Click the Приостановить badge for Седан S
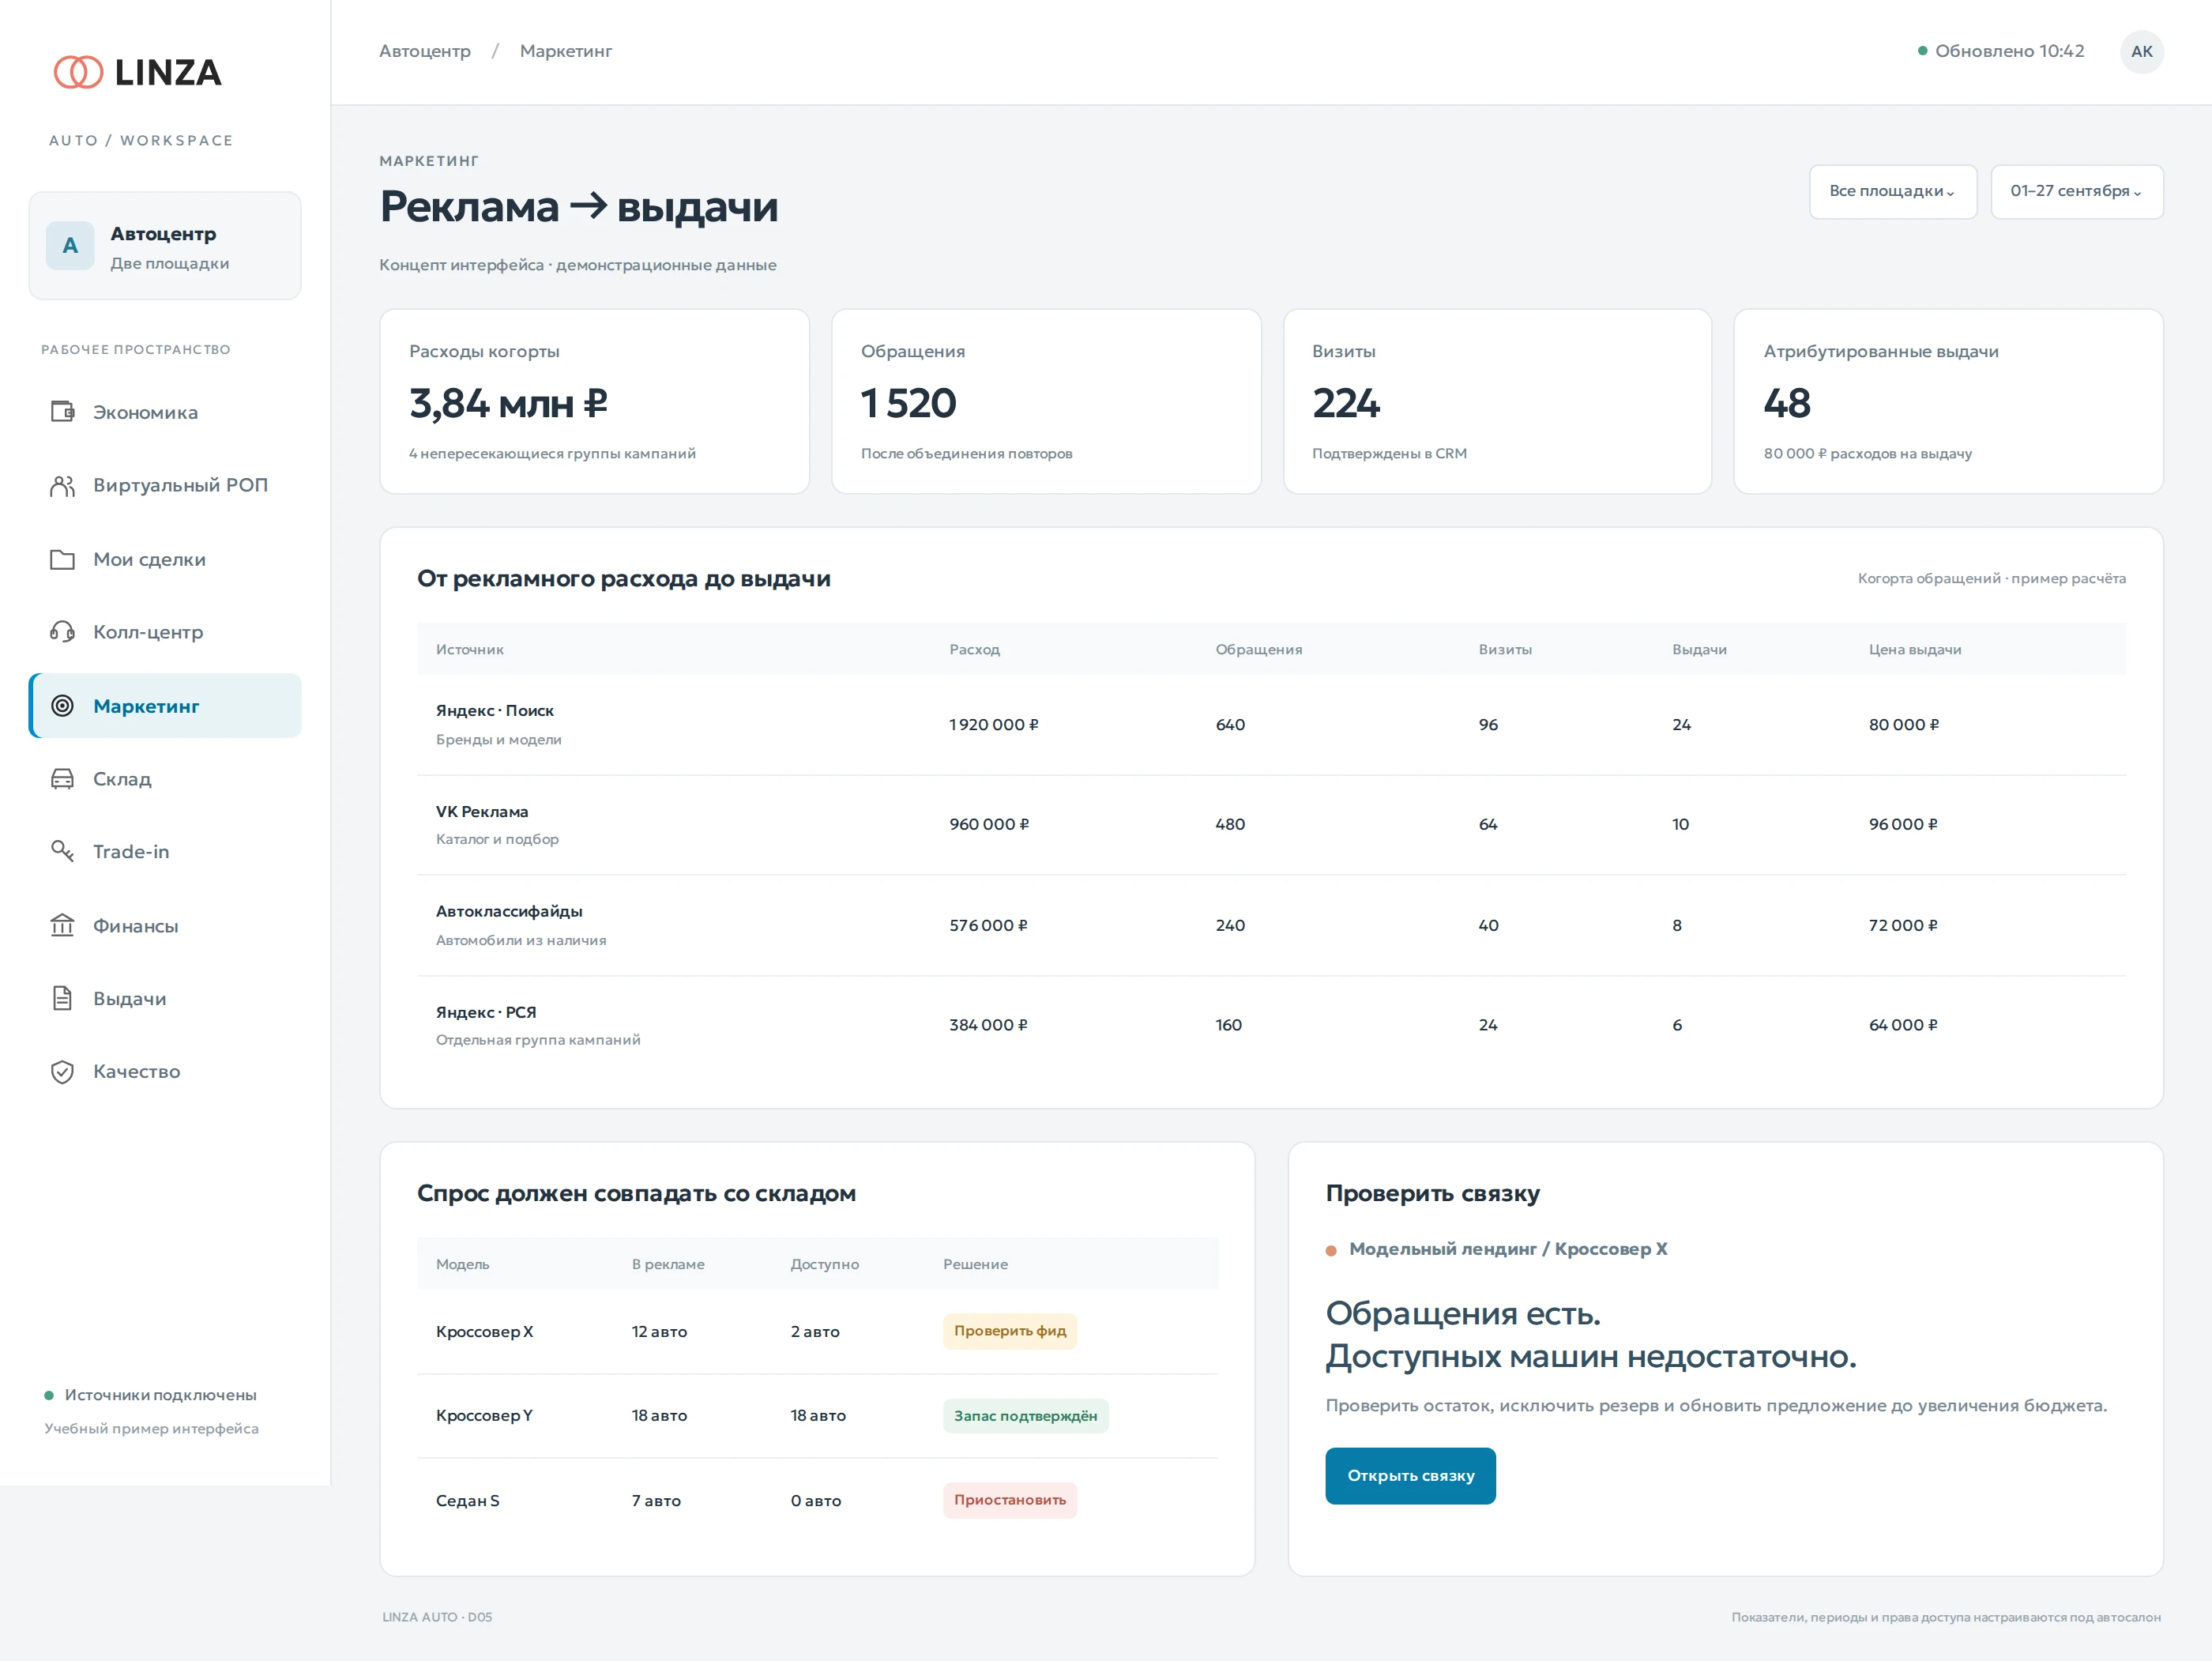Viewport: 2212px width, 1661px height. 1009,1500
